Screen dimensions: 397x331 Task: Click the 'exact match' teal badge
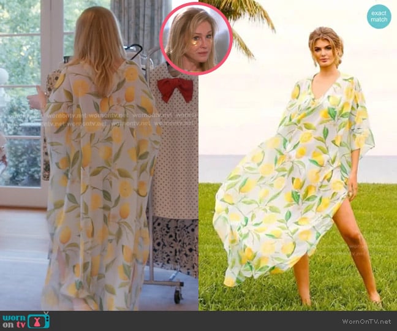(379, 16)
